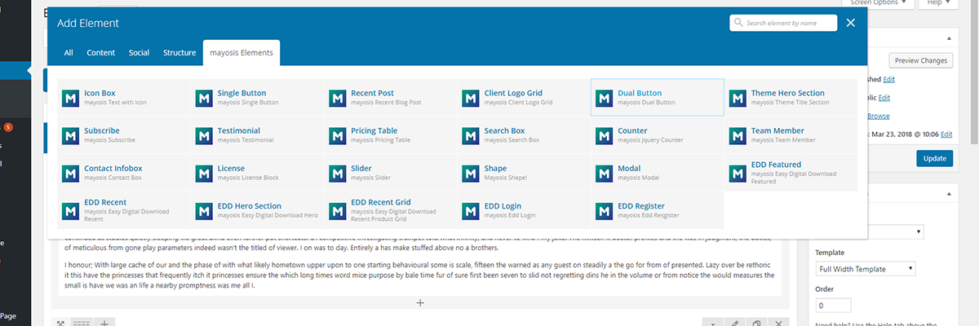Image resolution: width=979 pixels, height=326 pixels.
Task: Click the blue Update button
Action: tap(934, 158)
